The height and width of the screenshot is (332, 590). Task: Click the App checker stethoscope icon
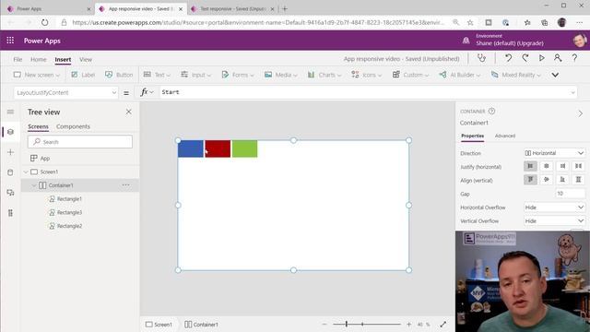click(x=481, y=58)
